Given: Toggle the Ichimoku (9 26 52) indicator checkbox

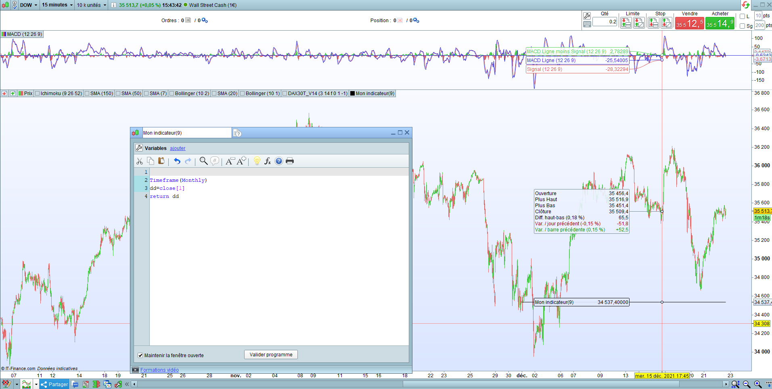Looking at the screenshot, I should 38,94.
